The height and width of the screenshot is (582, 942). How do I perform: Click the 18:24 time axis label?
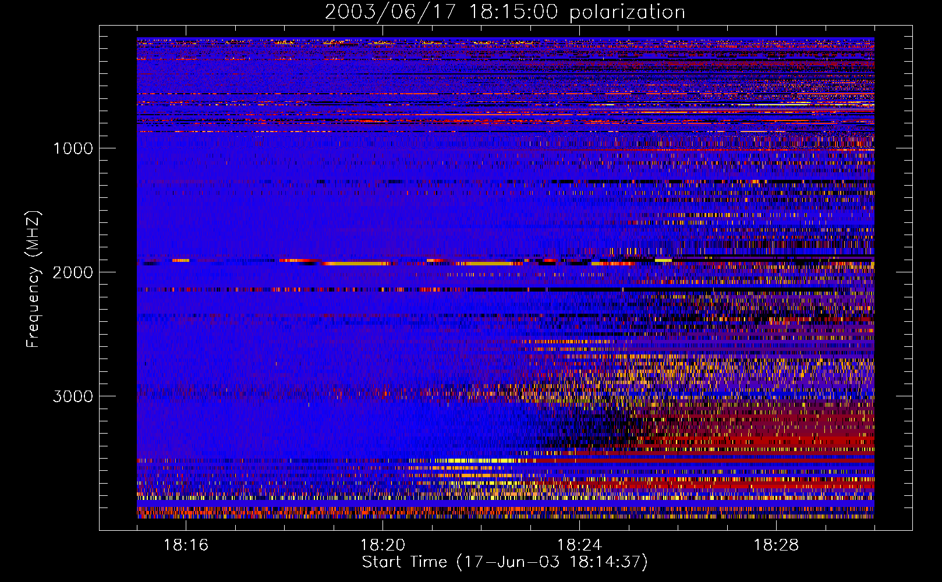579,545
